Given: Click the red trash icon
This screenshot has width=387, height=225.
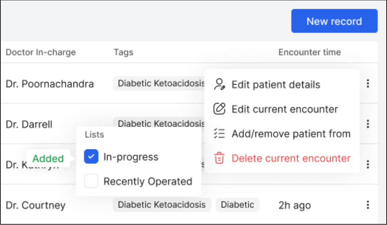Looking at the screenshot, I should 219,158.
